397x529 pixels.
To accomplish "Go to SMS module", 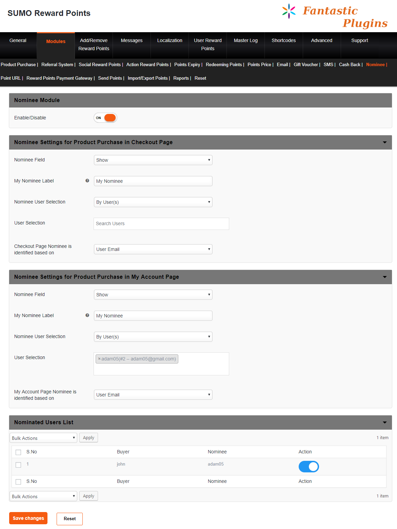I will [x=329, y=64].
